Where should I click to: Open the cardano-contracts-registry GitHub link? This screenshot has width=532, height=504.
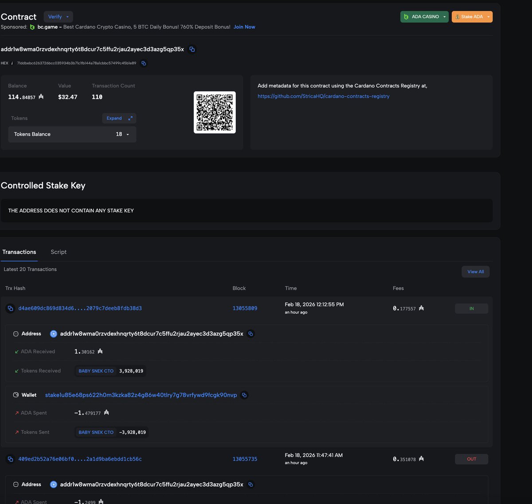pos(324,96)
